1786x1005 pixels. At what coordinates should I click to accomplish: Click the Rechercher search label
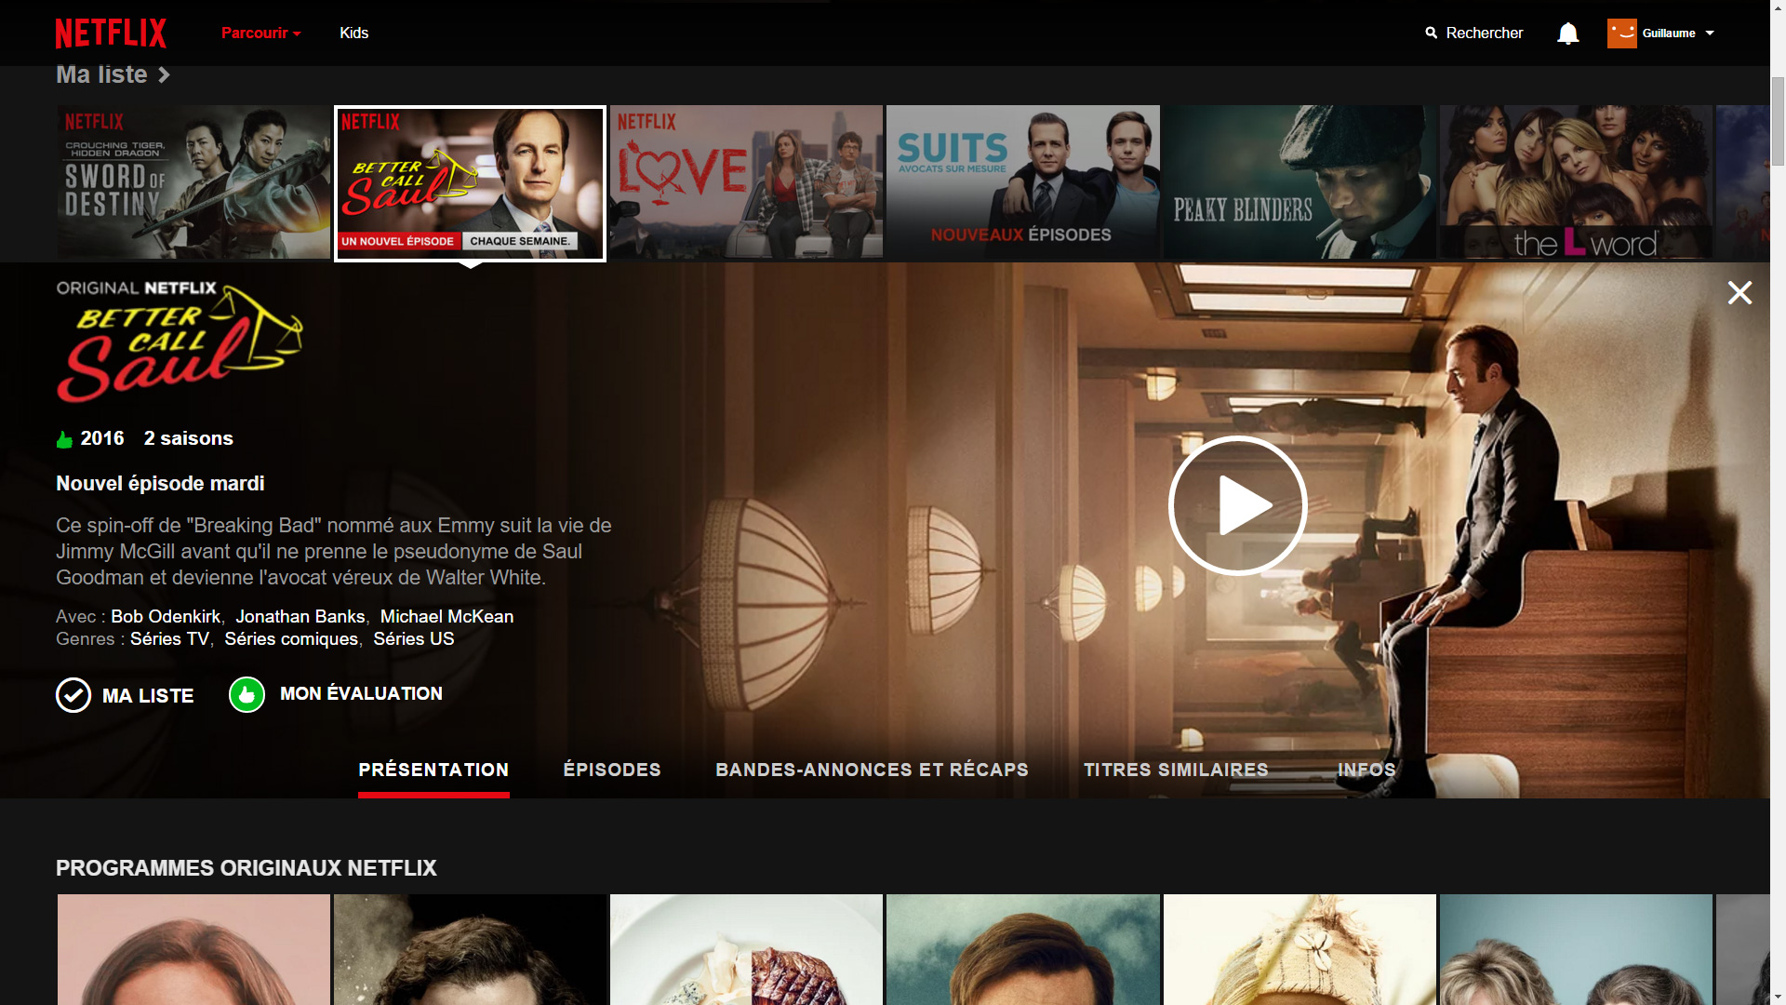(1484, 33)
